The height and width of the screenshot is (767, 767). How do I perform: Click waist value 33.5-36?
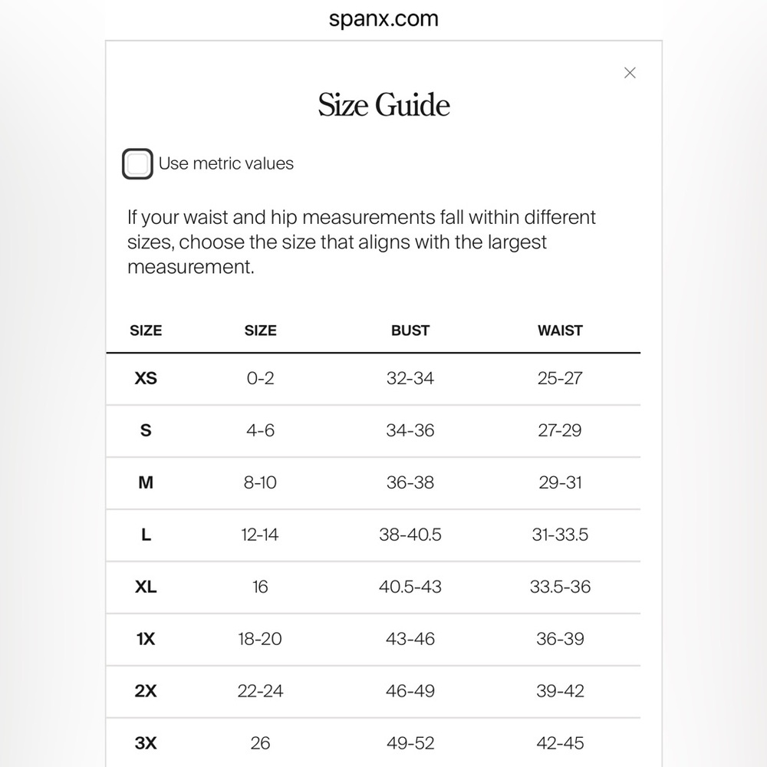tap(560, 587)
